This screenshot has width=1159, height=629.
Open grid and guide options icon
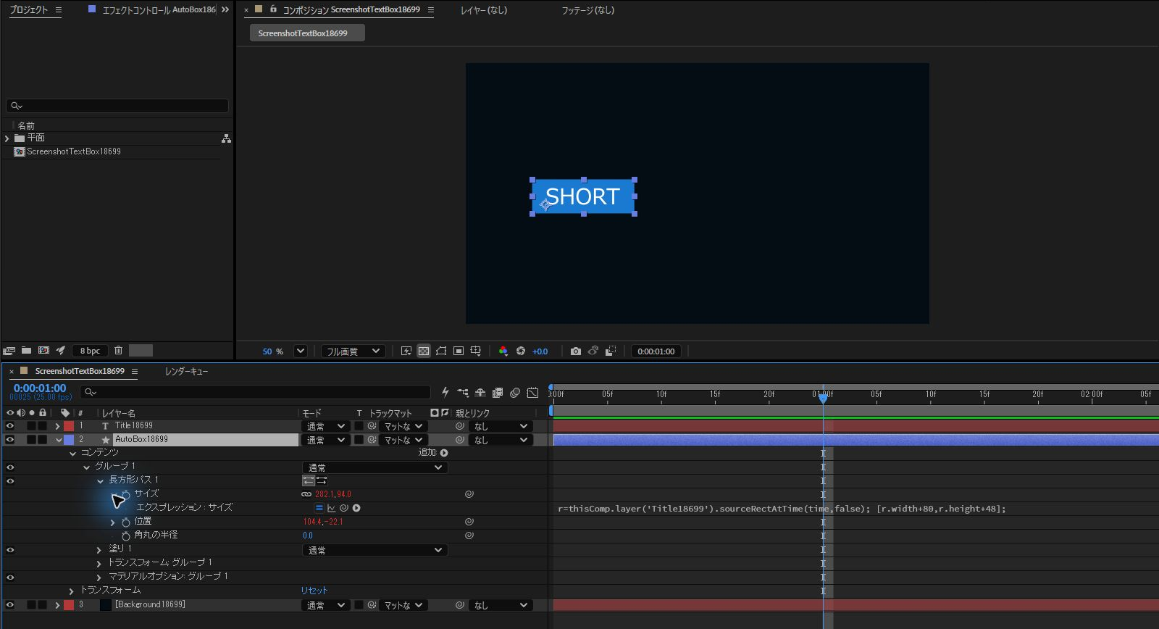point(476,351)
